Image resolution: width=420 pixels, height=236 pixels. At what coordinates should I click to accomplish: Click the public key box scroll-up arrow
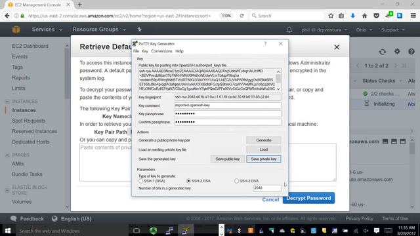(278, 71)
